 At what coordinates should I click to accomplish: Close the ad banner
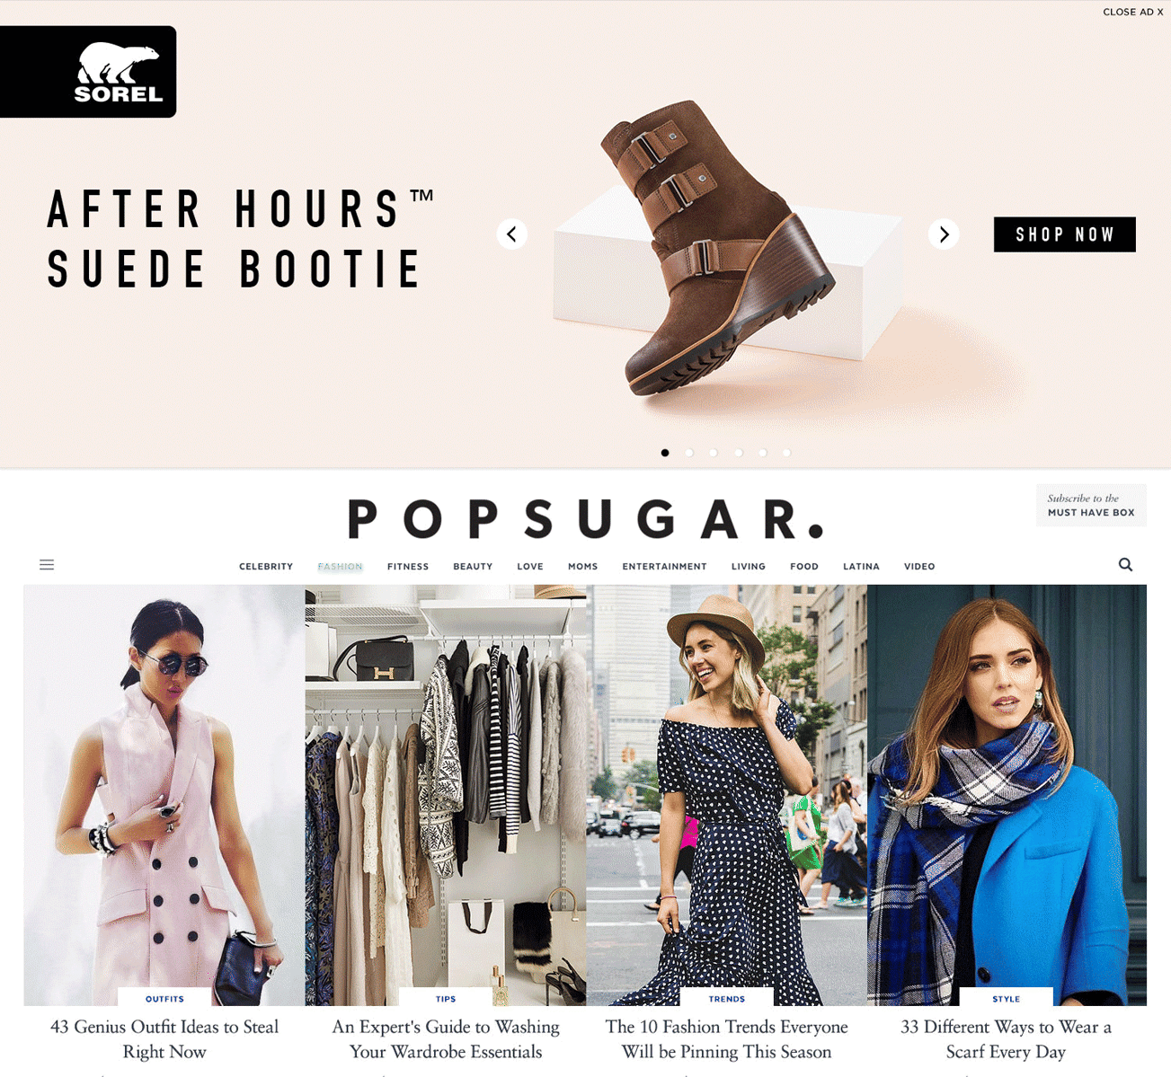click(x=1132, y=13)
